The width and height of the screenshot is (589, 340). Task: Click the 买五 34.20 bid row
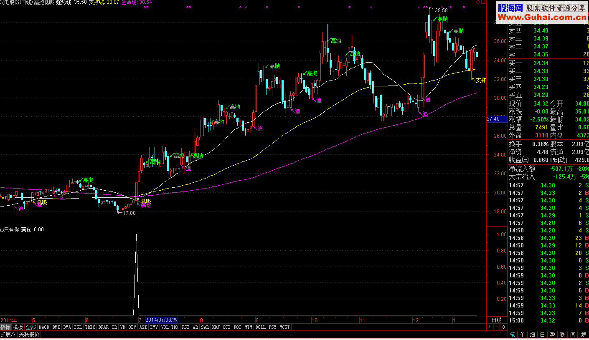tap(548, 95)
